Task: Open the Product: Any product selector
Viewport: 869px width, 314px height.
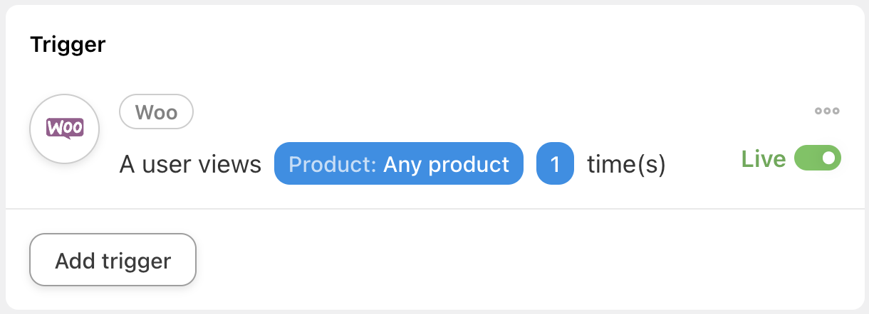Action: (x=398, y=165)
